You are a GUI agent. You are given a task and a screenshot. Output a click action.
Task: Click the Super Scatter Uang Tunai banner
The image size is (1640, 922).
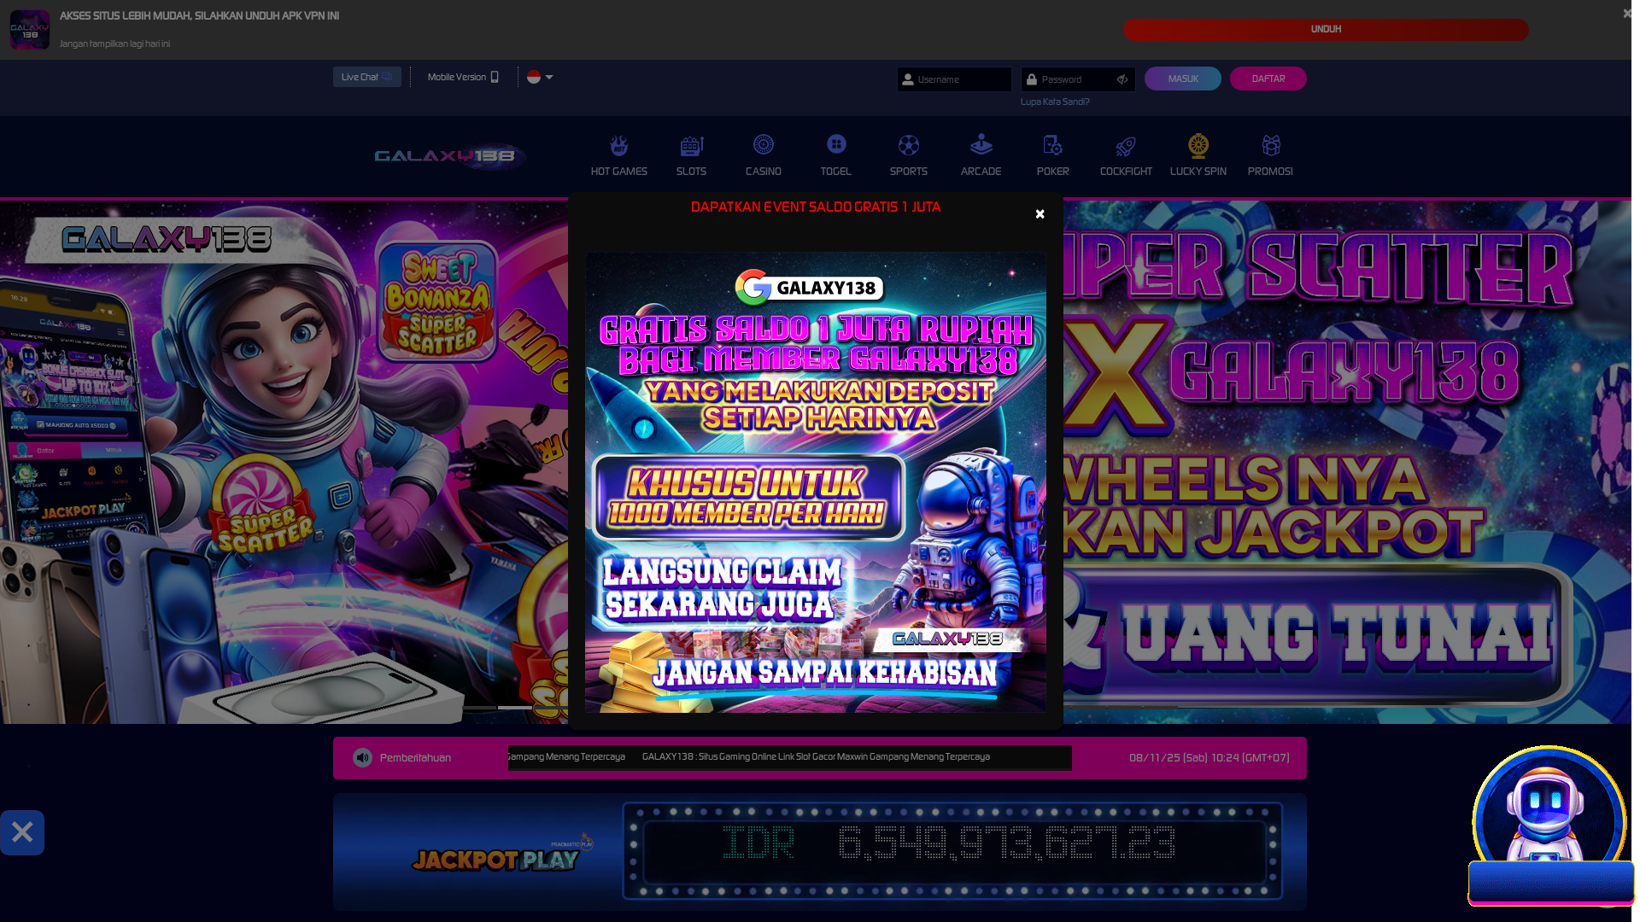(1347, 462)
